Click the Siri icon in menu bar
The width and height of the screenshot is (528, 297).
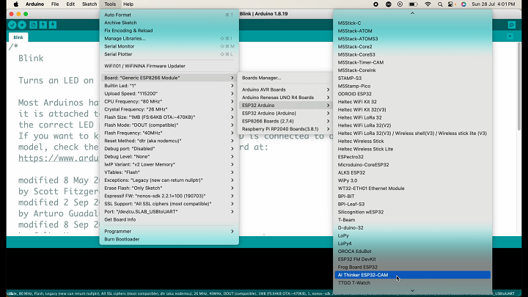click(463, 4)
